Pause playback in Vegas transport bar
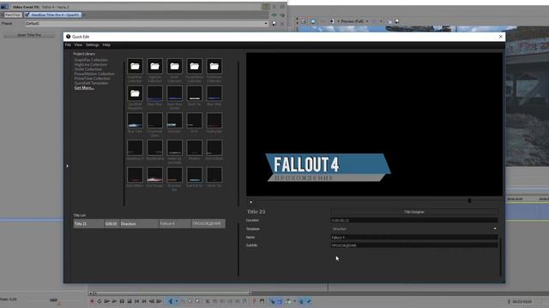 pos(122,301)
